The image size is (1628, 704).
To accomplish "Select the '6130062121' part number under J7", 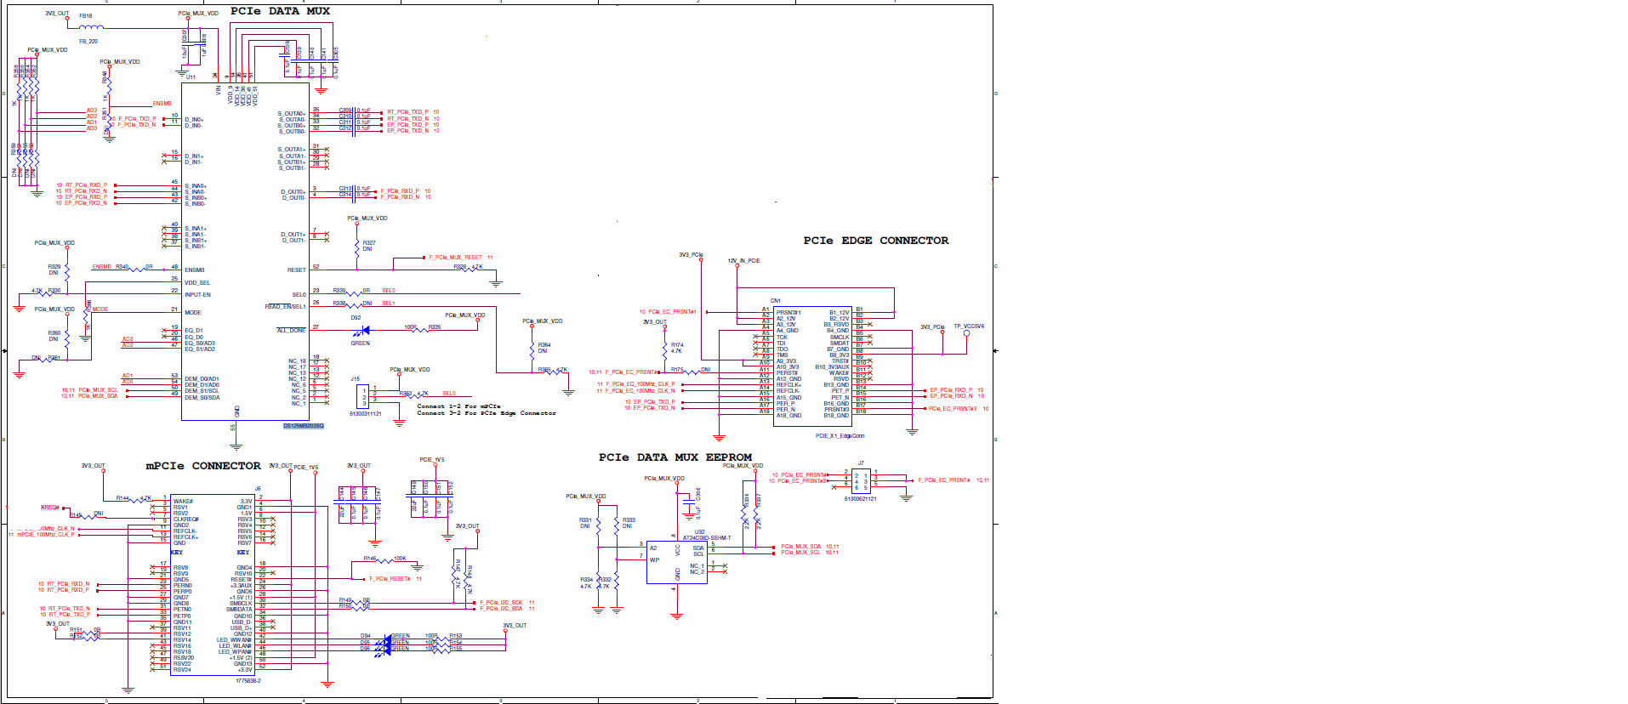I will click(861, 499).
